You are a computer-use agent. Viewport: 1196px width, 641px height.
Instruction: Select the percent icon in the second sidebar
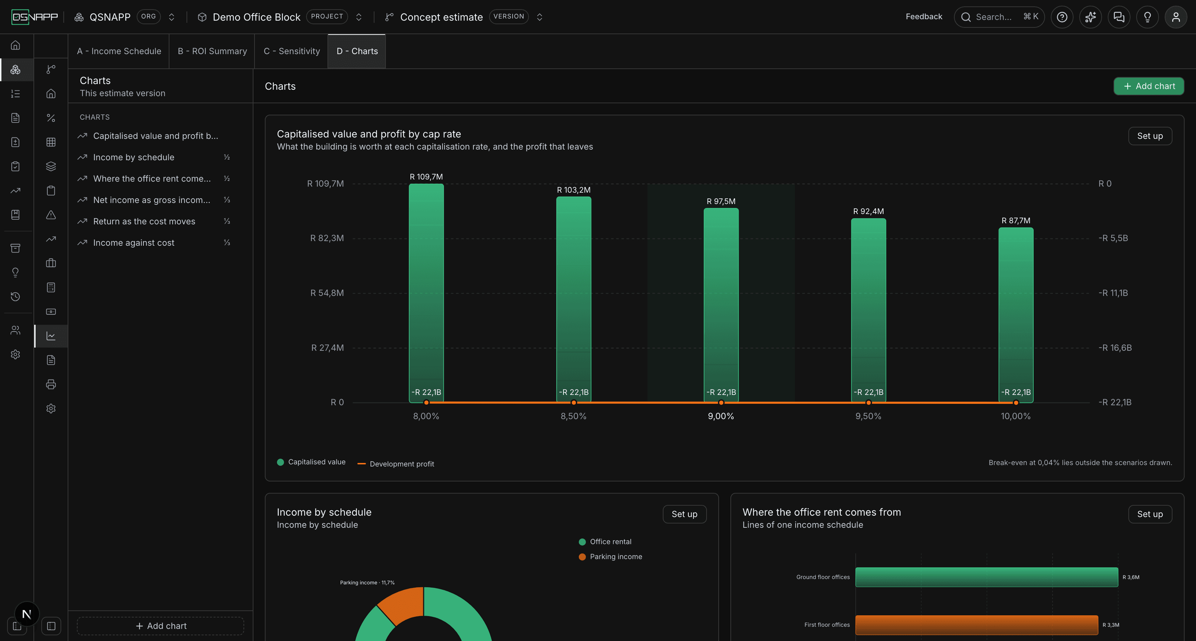(x=51, y=118)
